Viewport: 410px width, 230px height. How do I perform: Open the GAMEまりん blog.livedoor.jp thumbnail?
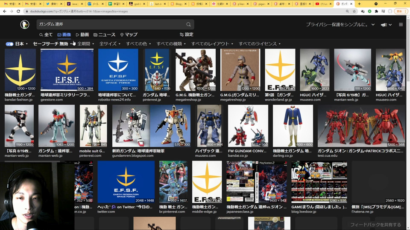(319, 182)
